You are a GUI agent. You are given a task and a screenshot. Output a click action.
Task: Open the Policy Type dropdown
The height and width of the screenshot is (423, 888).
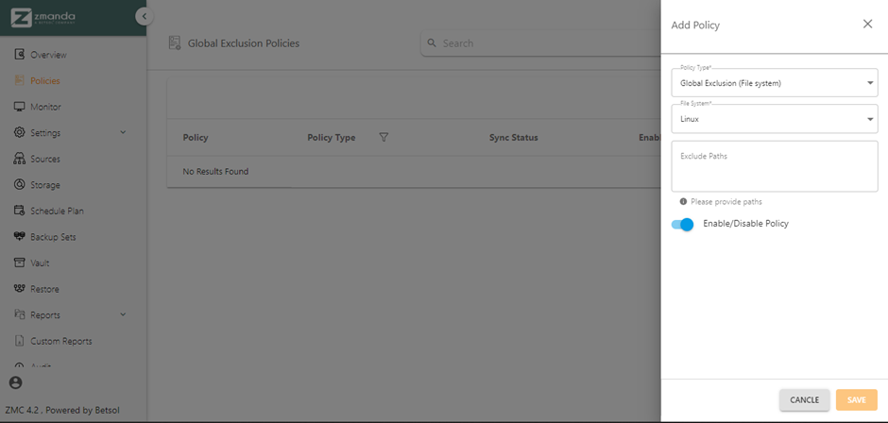775,83
